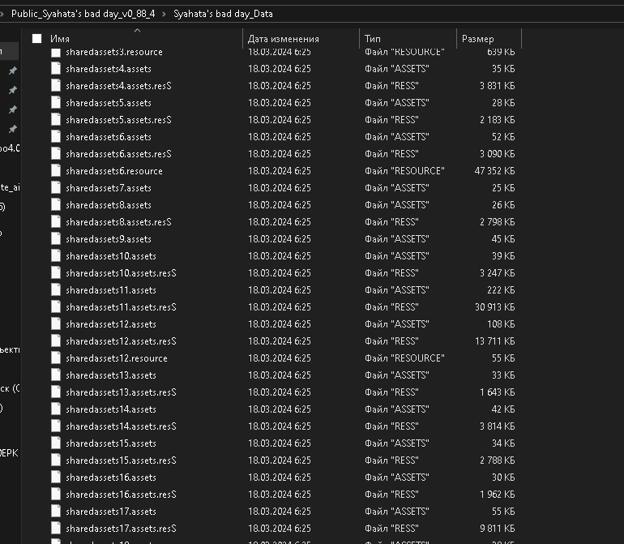Click the file icon of sharedassets4.assets
Image resolution: width=624 pixels, height=544 pixels.
[x=56, y=69]
